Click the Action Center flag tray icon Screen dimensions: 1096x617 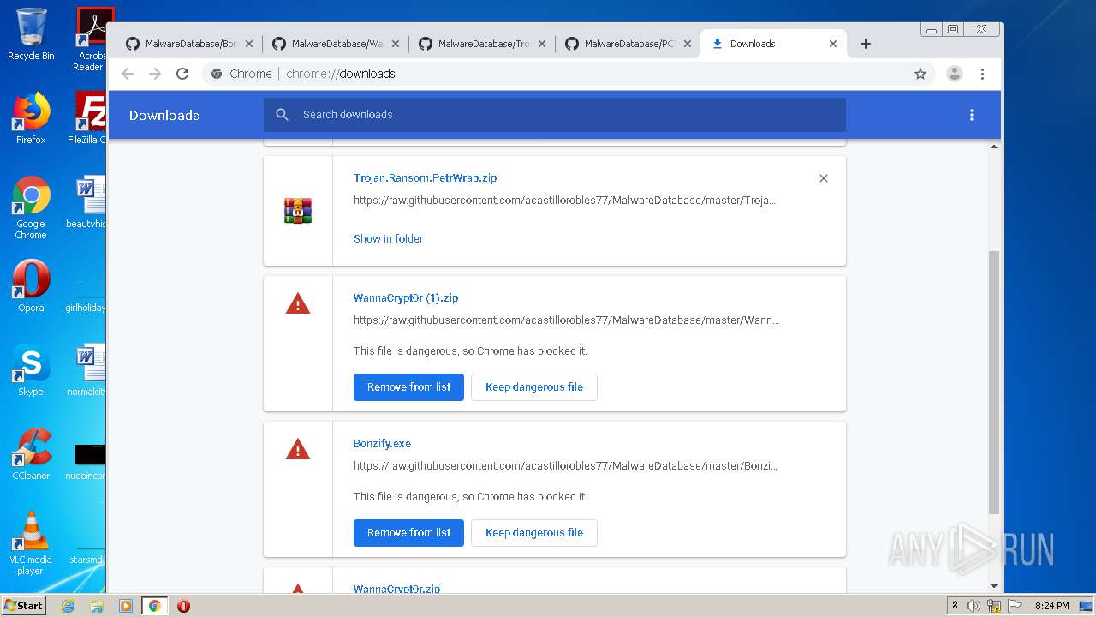pos(1015,606)
